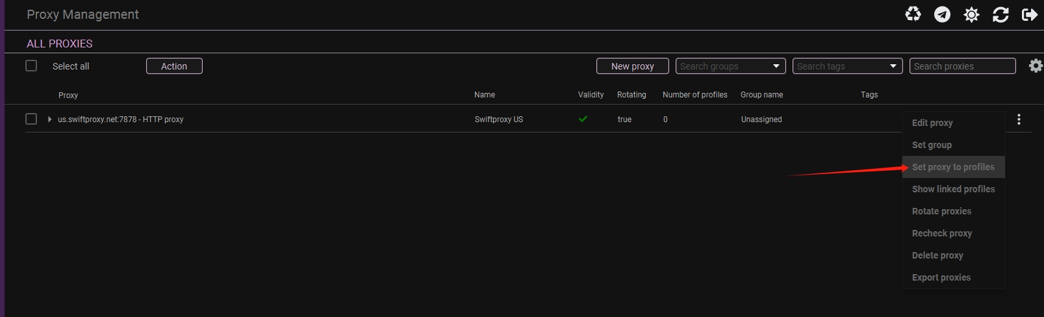Open the Telegram paper-plane icon
Image resolution: width=1044 pixels, height=317 pixels.
(942, 14)
